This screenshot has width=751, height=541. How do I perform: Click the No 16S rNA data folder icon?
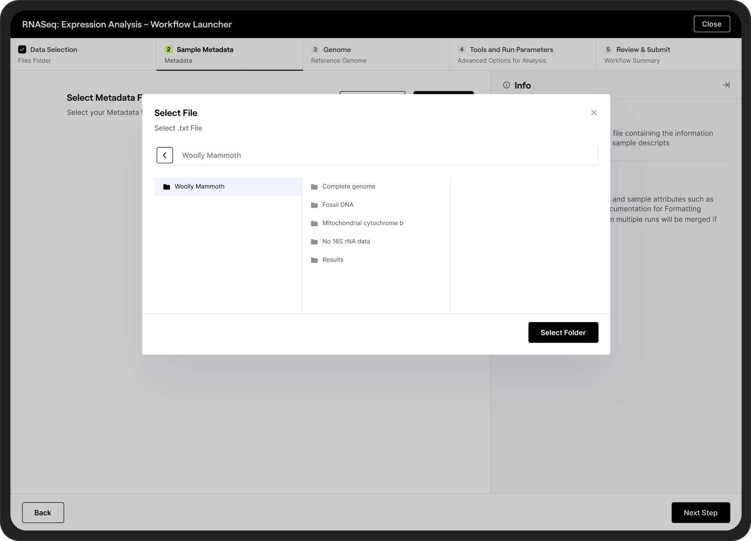pyautogui.click(x=314, y=241)
